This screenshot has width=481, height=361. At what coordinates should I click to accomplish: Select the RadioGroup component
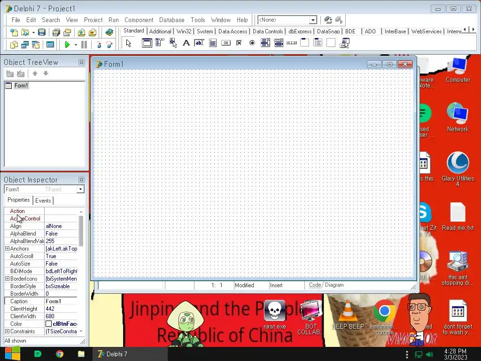tap(318, 43)
